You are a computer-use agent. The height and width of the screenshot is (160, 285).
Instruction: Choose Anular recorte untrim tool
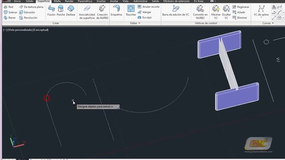coord(148,7)
